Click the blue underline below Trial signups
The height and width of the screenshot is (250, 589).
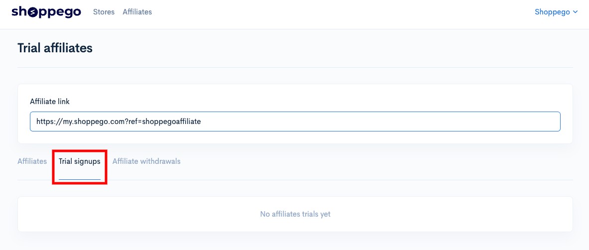[80, 180]
